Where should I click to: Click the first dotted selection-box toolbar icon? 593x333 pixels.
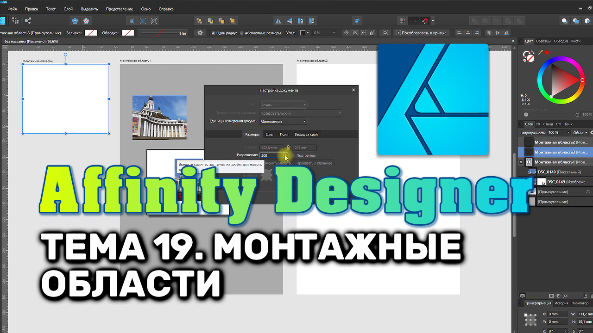coord(132,21)
